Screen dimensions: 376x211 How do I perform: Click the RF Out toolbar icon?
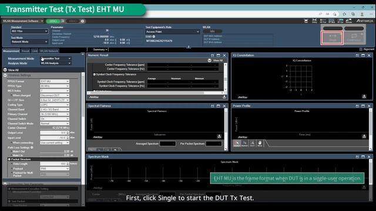[340, 21]
